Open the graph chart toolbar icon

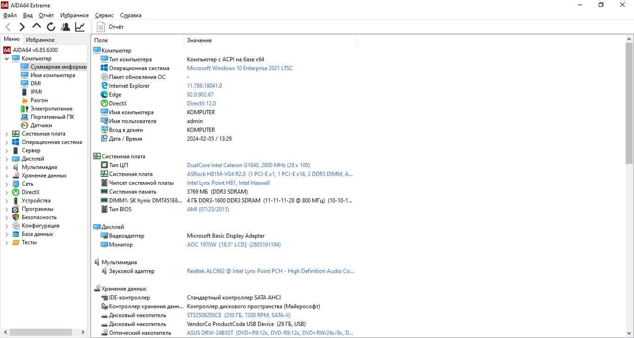(x=80, y=27)
